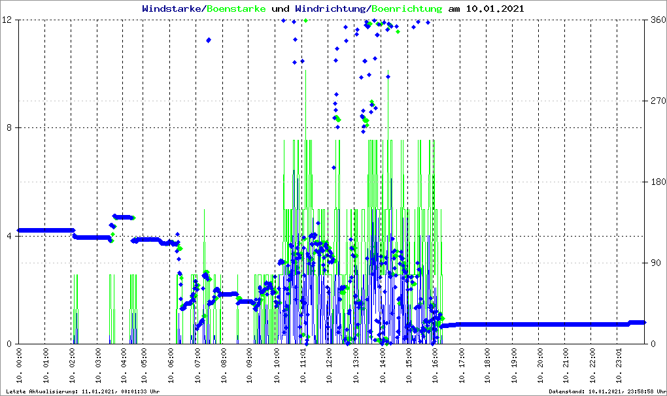Click the time label '10. 10:00'
The height and width of the screenshot is (396, 667).
pos(276,366)
